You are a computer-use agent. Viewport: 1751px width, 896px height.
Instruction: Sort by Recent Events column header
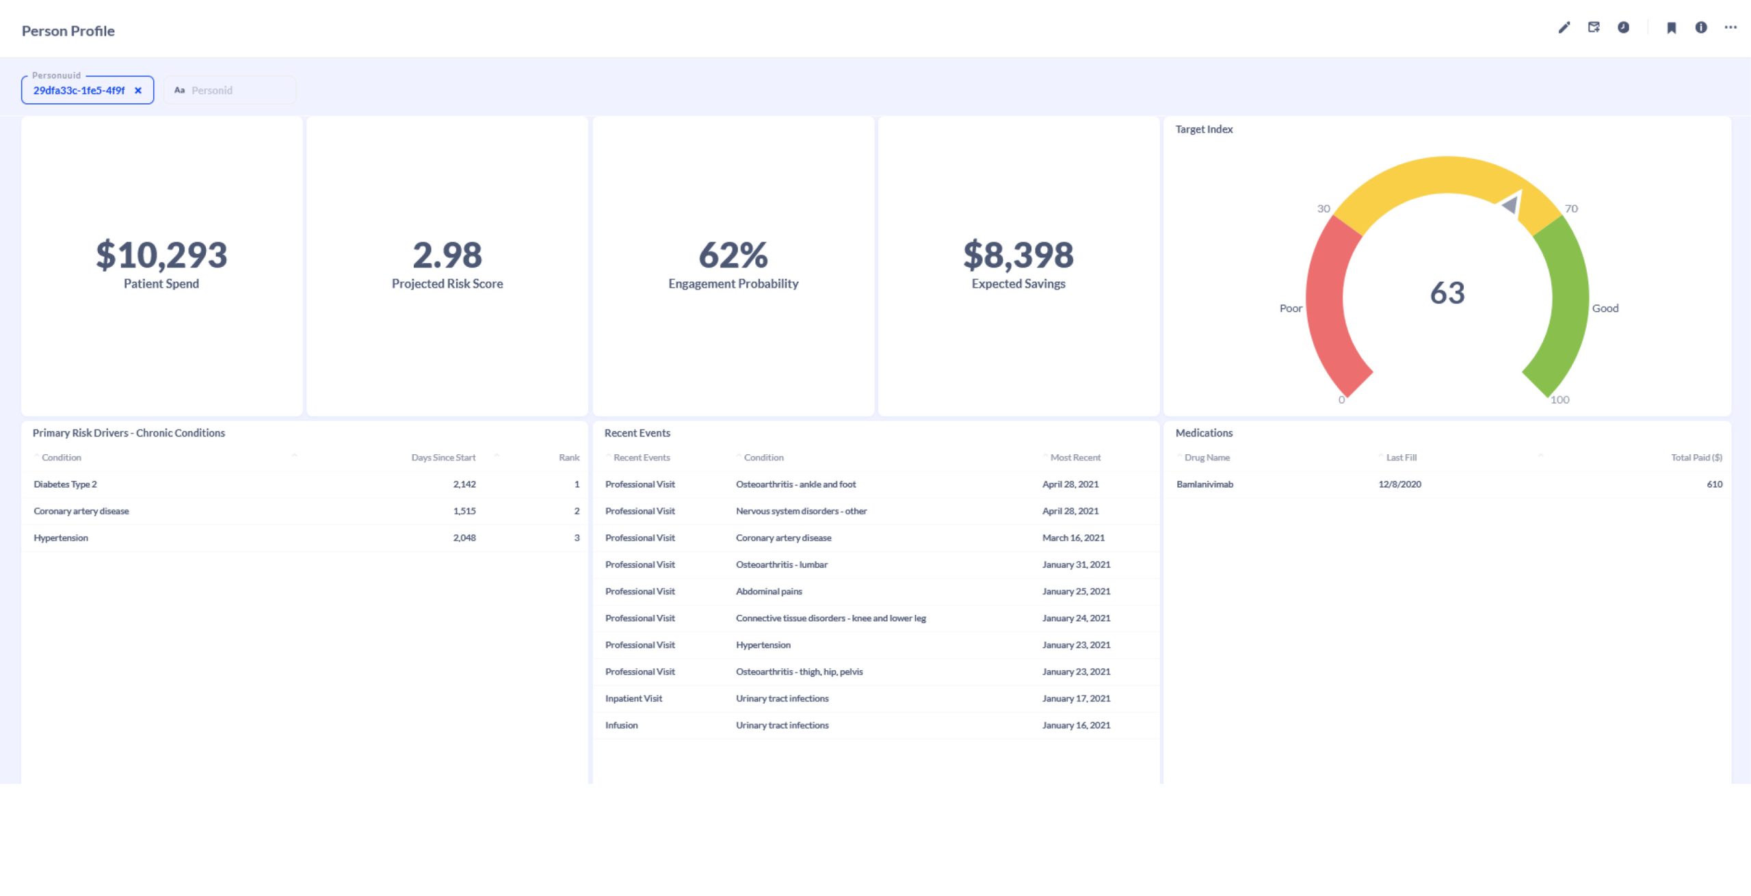click(x=642, y=458)
